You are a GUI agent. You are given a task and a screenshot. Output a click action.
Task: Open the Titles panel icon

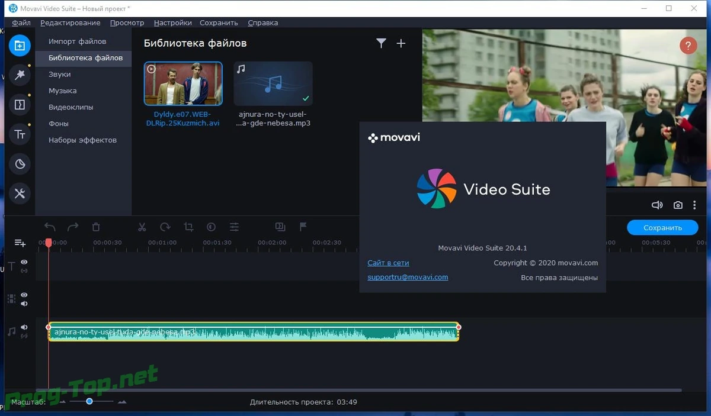click(20, 134)
